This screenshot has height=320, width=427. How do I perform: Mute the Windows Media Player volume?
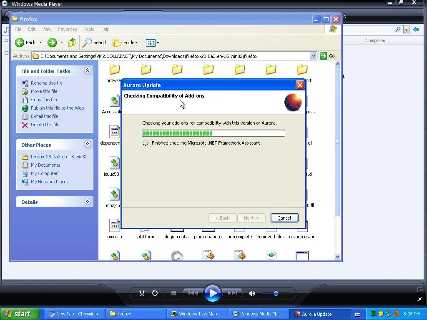pos(252,293)
